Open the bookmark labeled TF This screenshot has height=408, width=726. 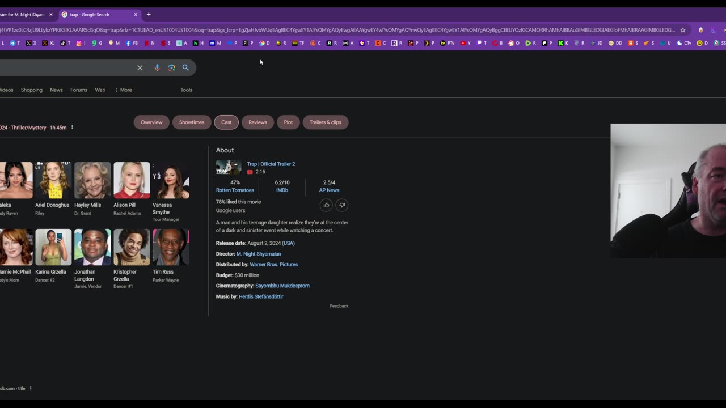pyautogui.click(x=298, y=43)
